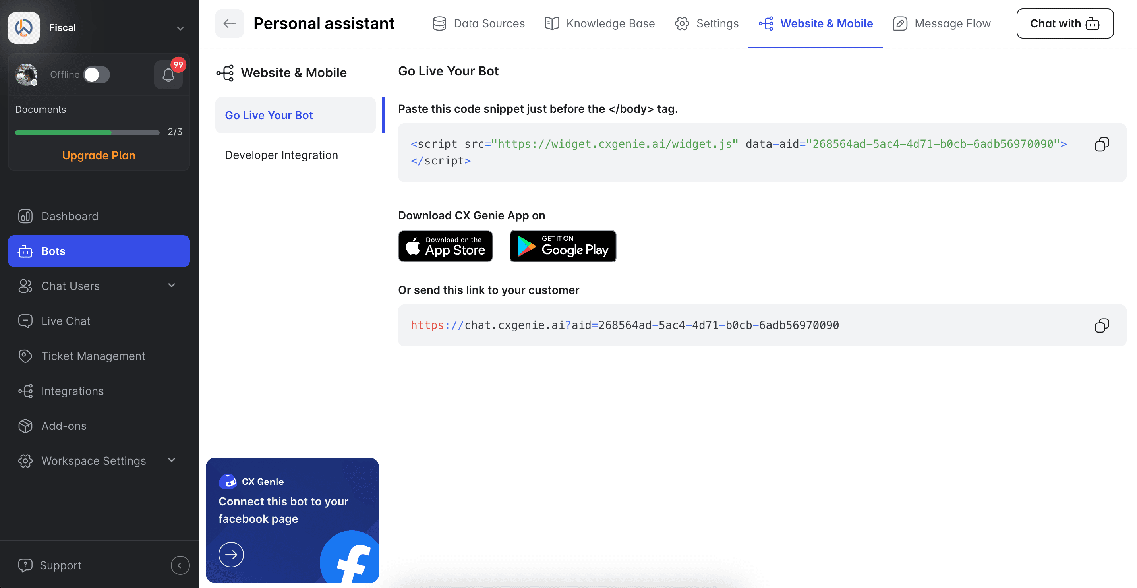1137x588 pixels.
Task: Open Live Chat section
Action: pos(99,321)
